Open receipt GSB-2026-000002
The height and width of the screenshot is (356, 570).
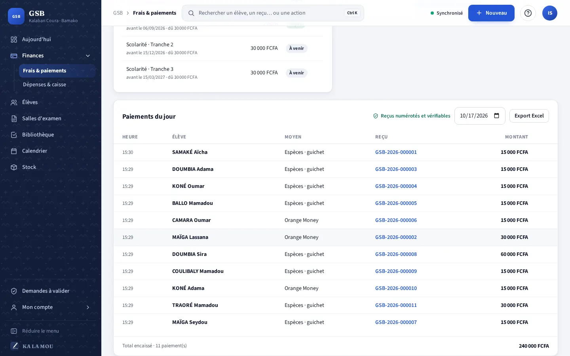[396, 237]
